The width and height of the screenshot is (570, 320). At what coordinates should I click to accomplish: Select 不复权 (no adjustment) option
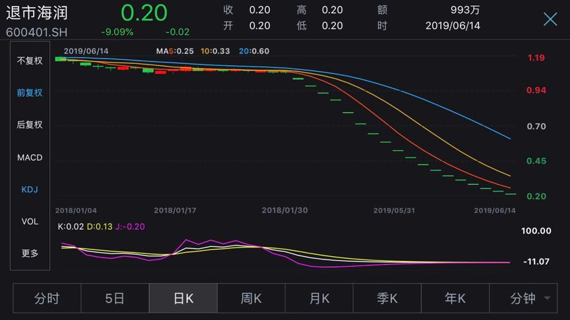click(x=30, y=61)
